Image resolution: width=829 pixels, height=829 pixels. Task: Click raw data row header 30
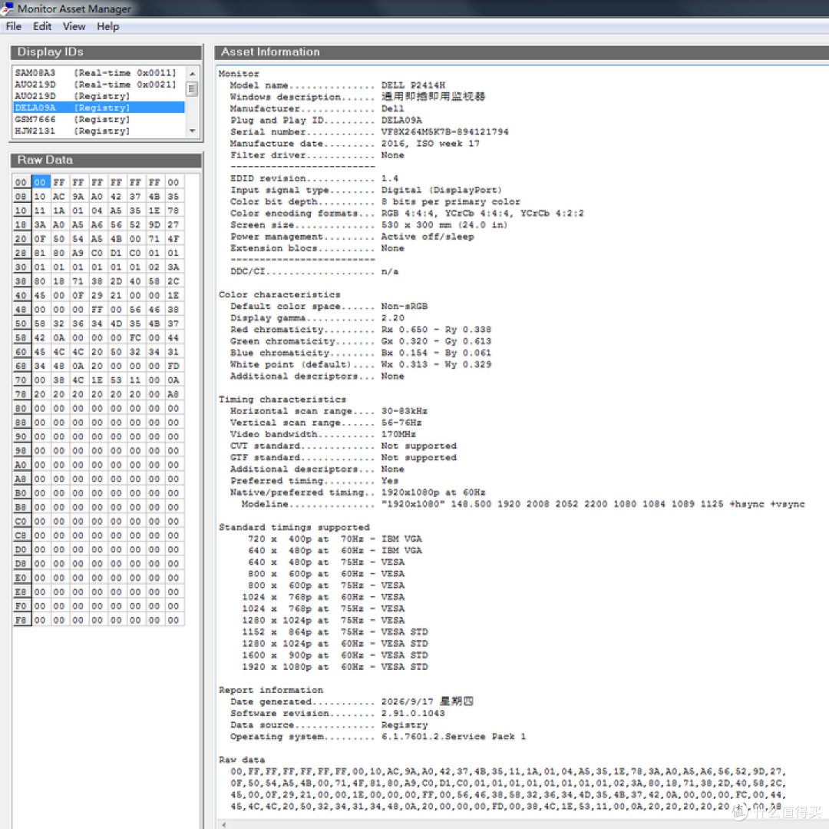tap(21, 267)
